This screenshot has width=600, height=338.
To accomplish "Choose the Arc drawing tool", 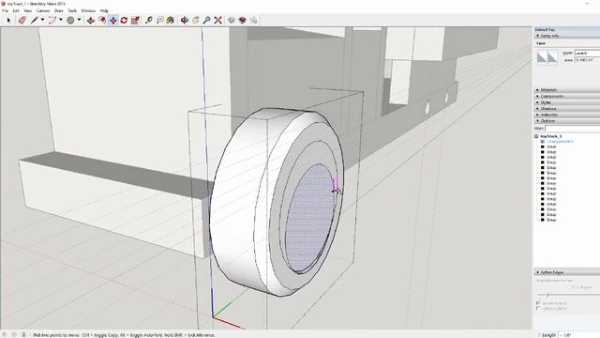I will click(x=52, y=21).
